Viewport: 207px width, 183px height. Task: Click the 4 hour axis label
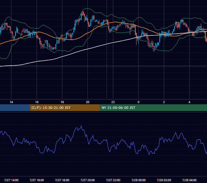click(189, 102)
